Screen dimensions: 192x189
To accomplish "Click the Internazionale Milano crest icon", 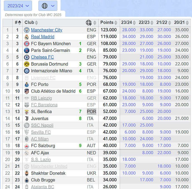I will [x=27, y=71].
